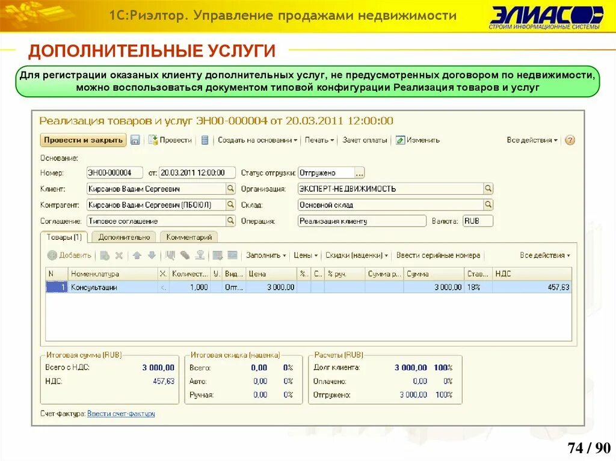
Task: Click the stamp icon in Товары toolbar
Action: 200,255
